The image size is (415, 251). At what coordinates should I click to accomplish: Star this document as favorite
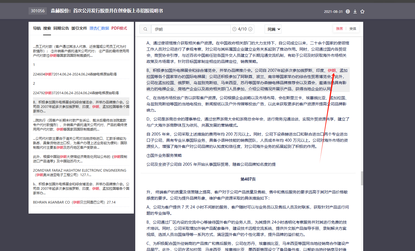[x=362, y=11]
